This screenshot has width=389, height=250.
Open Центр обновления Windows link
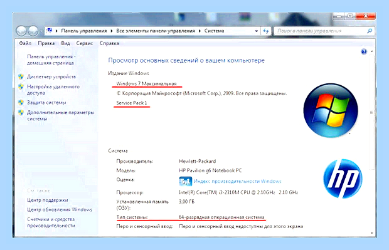60,210
